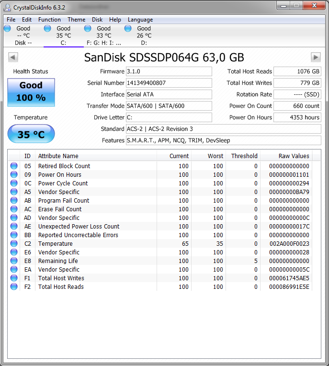
Task: Click the Power On Hours value 4353 hours
Action: pos(297,117)
